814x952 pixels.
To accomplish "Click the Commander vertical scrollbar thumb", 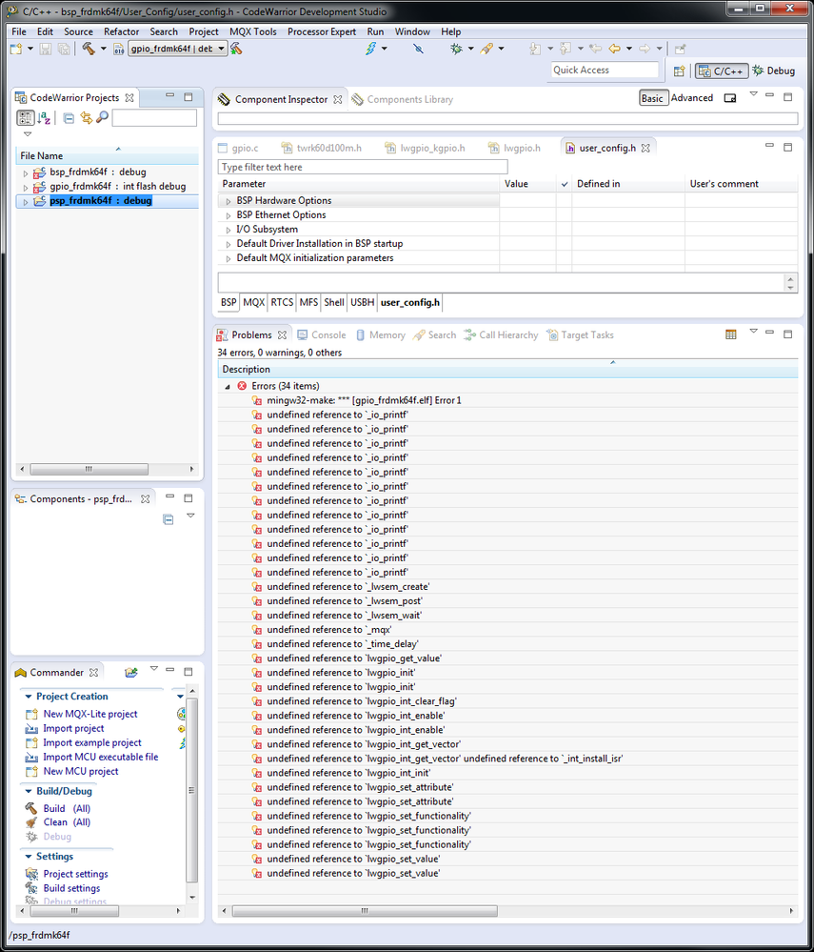I will pos(191,789).
